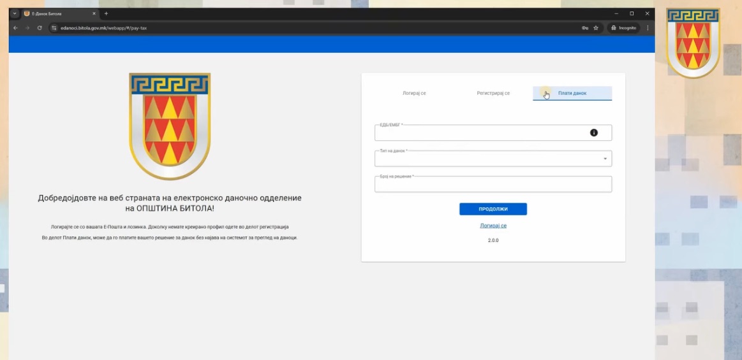Follow the Логирај се link below button
Image resolution: width=742 pixels, height=360 pixels.
pyautogui.click(x=493, y=226)
